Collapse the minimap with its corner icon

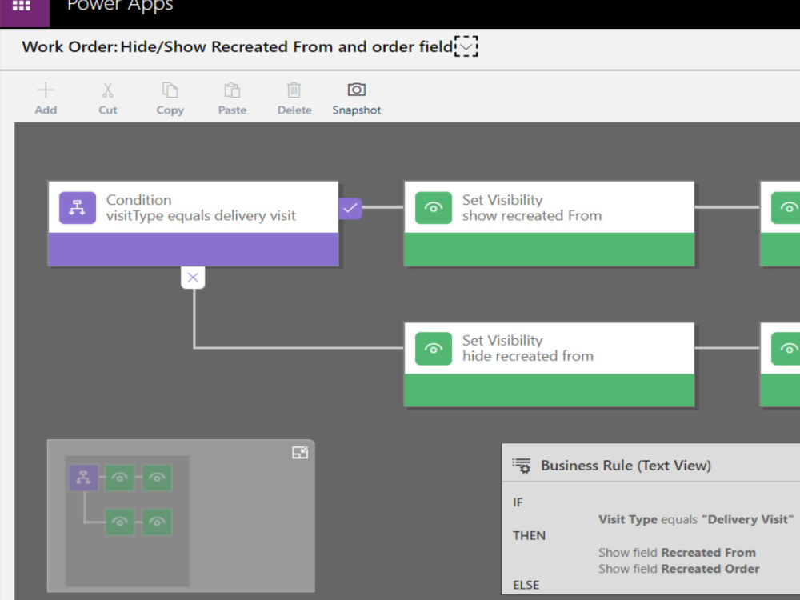[300, 453]
